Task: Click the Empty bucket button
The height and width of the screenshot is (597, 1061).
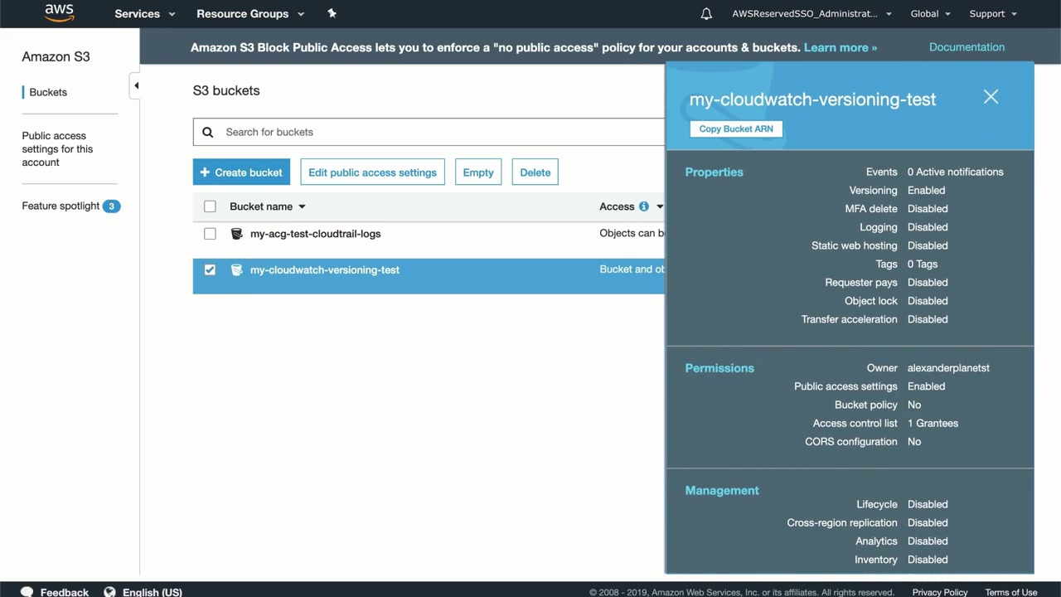Action: coord(478,172)
